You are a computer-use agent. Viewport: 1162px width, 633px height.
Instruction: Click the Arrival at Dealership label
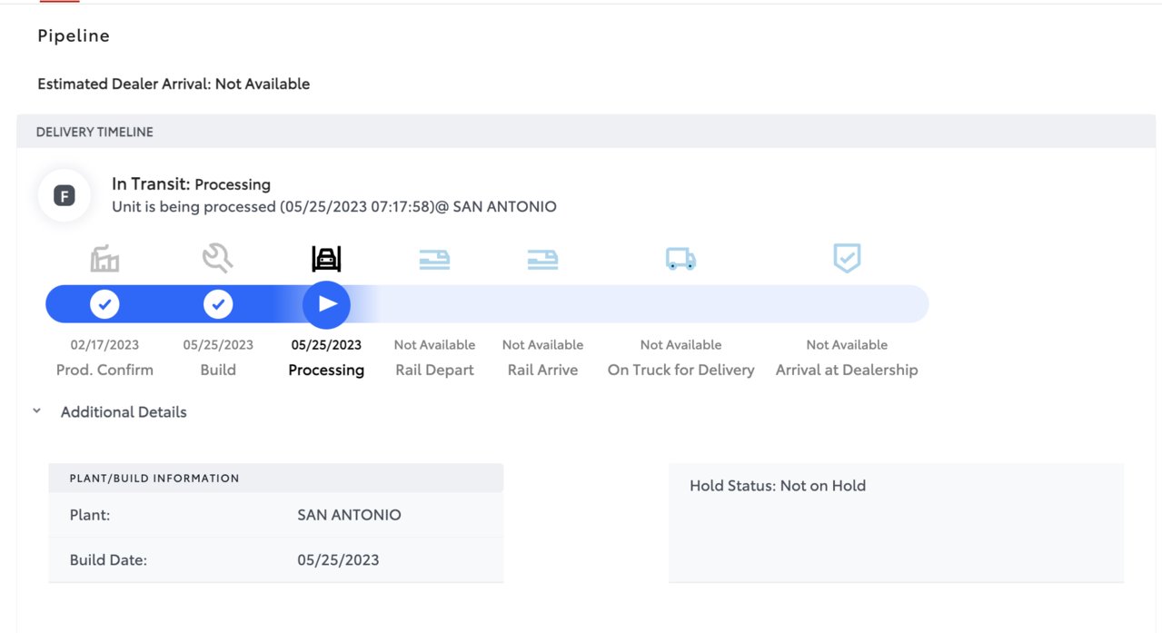pos(847,370)
